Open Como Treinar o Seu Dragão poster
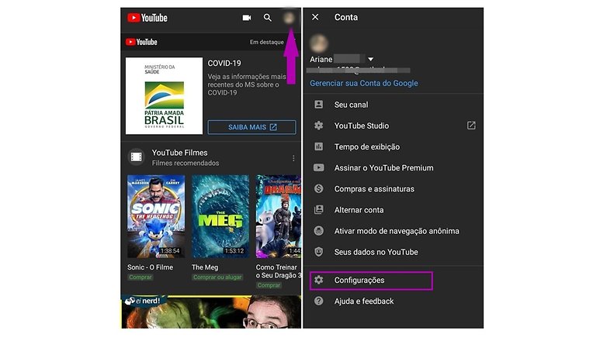The height and width of the screenshot is (341, 607). tap(279, 216)
